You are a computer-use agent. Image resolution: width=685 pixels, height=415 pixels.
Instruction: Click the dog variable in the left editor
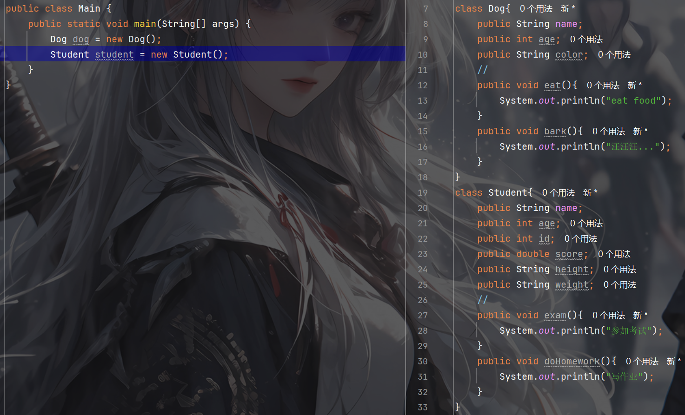point(81,39)
